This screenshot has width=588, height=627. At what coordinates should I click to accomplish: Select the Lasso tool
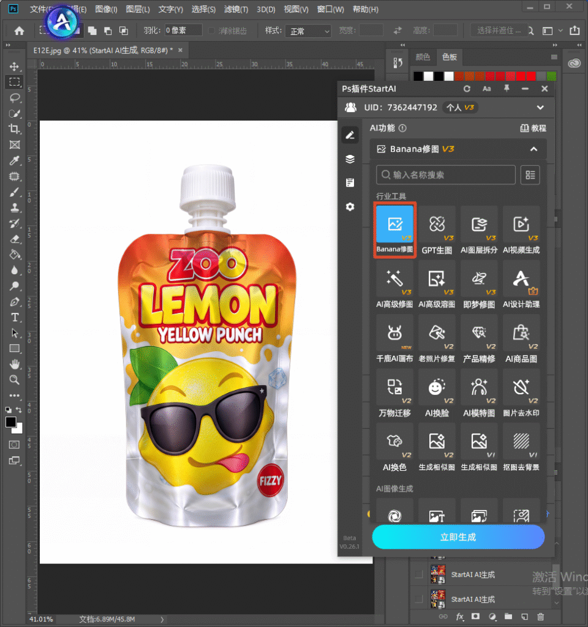point(15,98)
